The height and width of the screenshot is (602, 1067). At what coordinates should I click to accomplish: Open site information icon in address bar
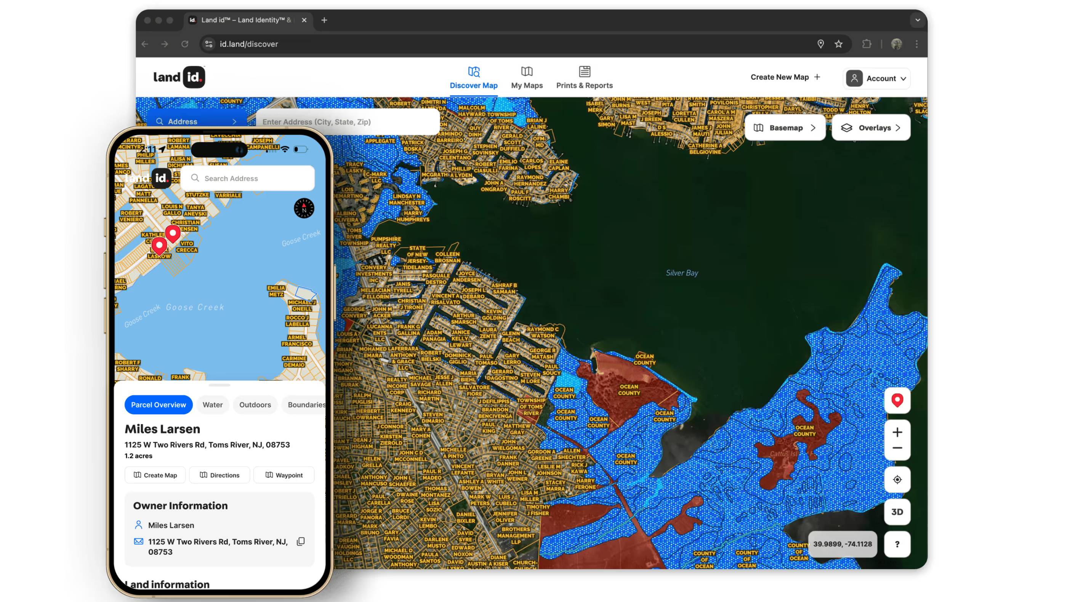209,44
